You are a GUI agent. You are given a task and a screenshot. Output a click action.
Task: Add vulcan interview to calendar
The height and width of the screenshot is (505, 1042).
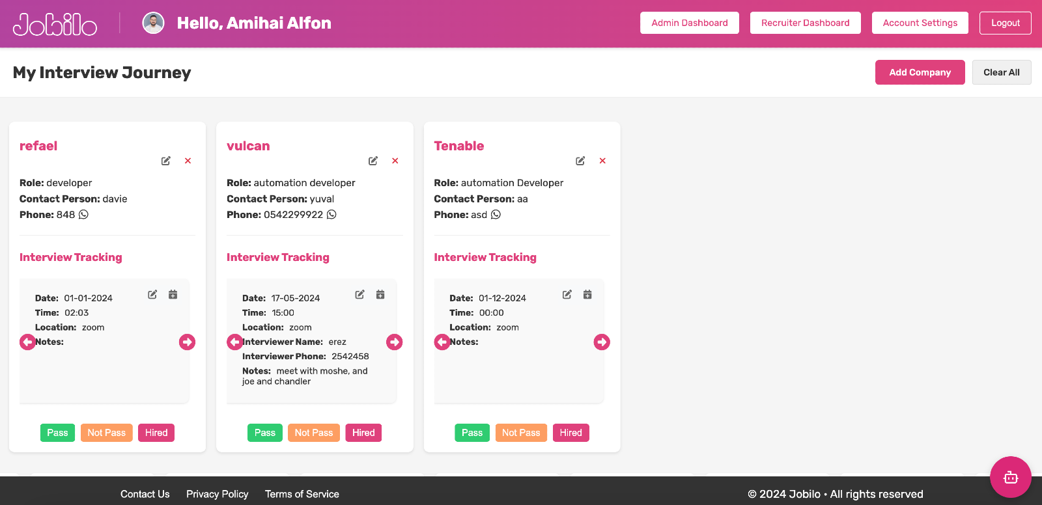(380, 294)
